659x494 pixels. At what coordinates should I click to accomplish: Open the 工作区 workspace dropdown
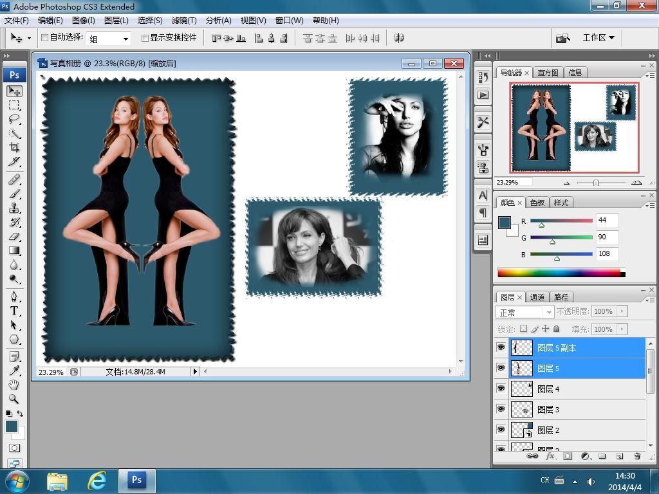599,38
